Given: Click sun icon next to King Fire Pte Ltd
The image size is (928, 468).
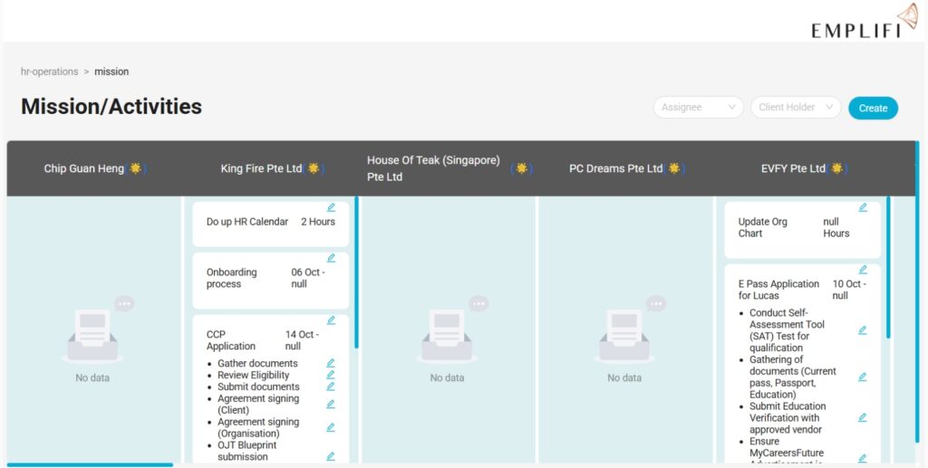Looking at the screenshot, I should [314, 168].
